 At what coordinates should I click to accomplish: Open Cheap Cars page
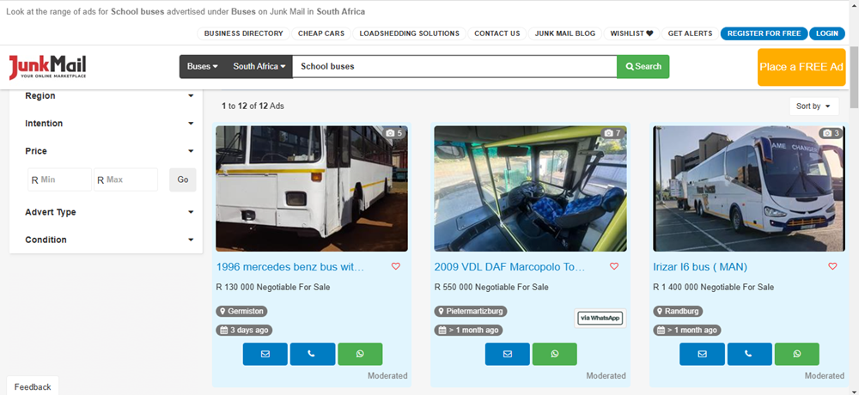321,33
